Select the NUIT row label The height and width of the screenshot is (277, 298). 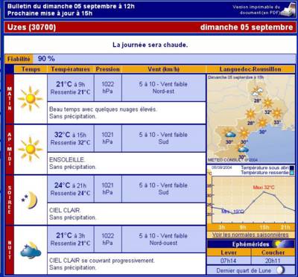10,250
